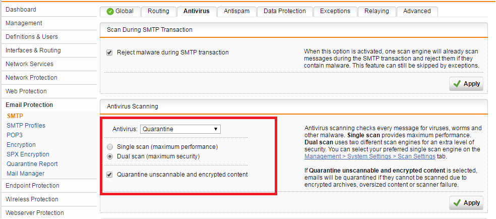Open the Quarantine Report page
The width and height of the screenshot is (496, 219).
(32, 164)
